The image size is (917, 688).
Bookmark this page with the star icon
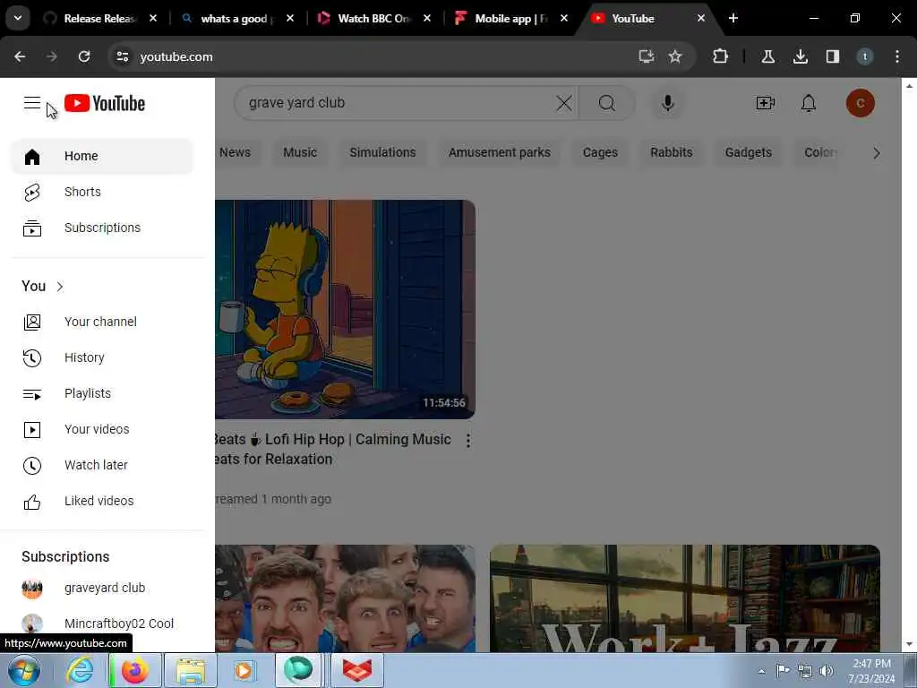coord(675,56)
